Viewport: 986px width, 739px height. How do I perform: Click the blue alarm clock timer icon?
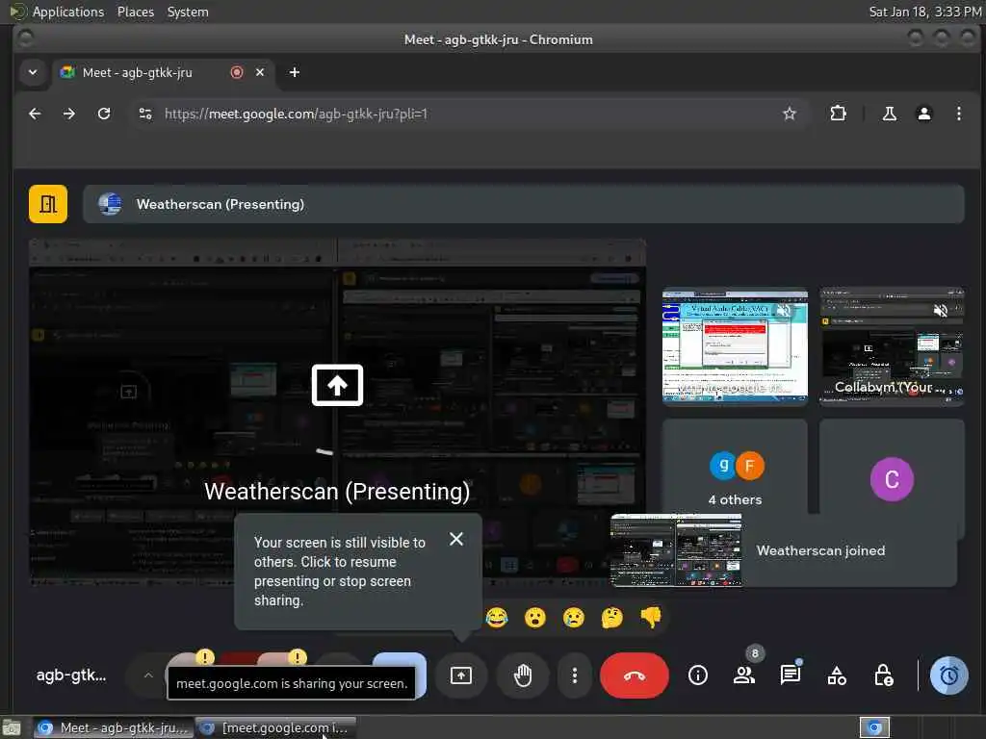[x=948, y=675]
